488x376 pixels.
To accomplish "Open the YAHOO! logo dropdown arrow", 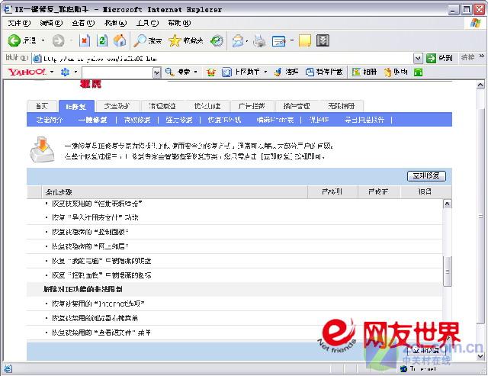I will click(x=52, y=72).
